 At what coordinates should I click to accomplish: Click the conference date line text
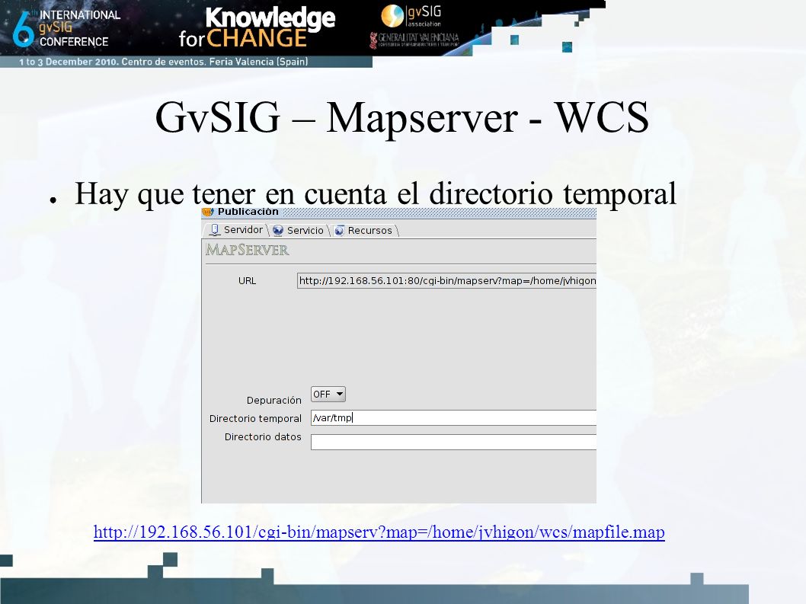click(x=164, y=62)
